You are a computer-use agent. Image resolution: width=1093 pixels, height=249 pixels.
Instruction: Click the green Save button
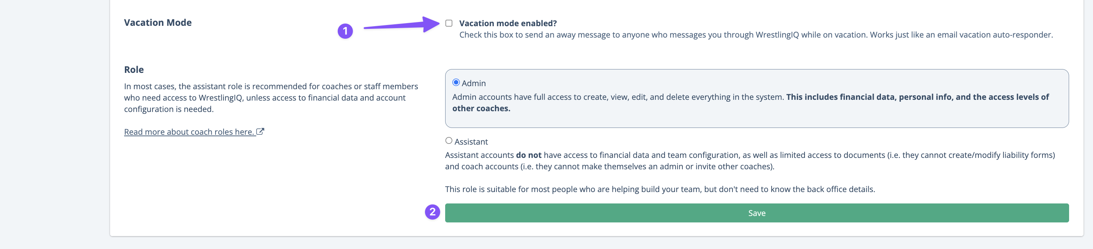click(756, 213)
